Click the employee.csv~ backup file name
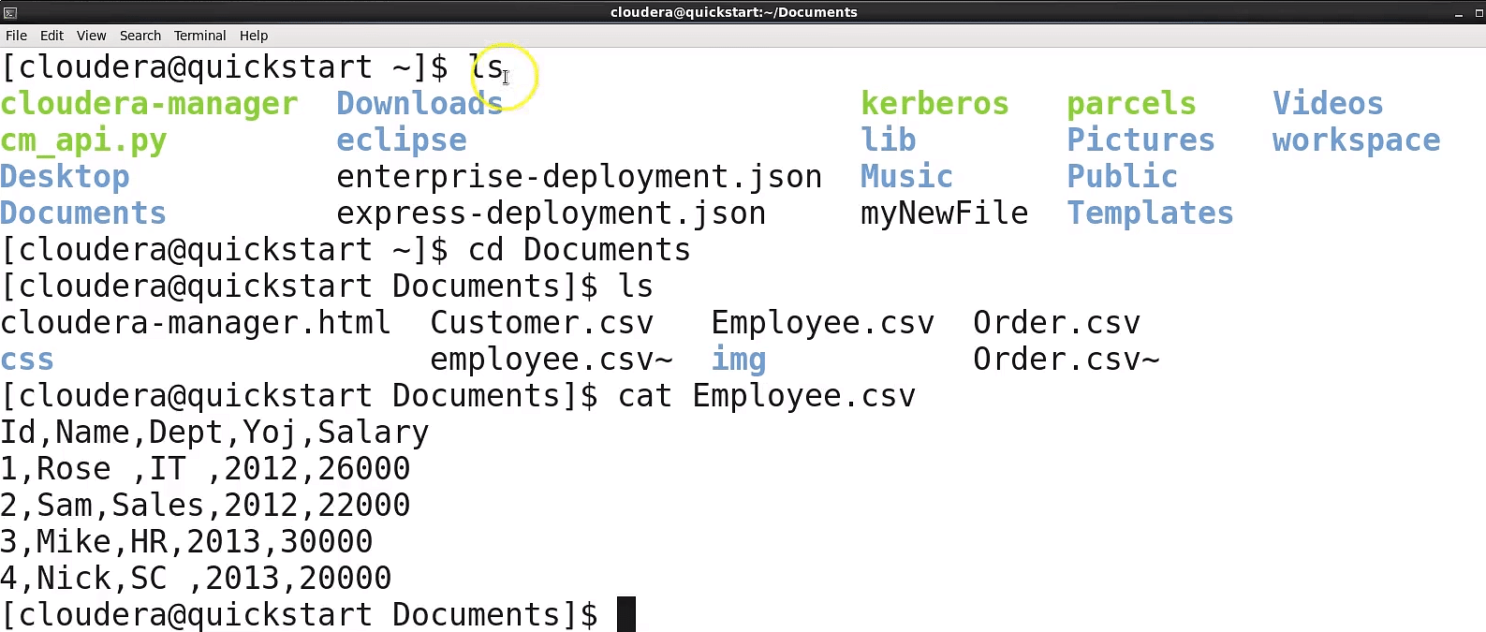This screenshot has width=1486, height=632. point(551,360)
